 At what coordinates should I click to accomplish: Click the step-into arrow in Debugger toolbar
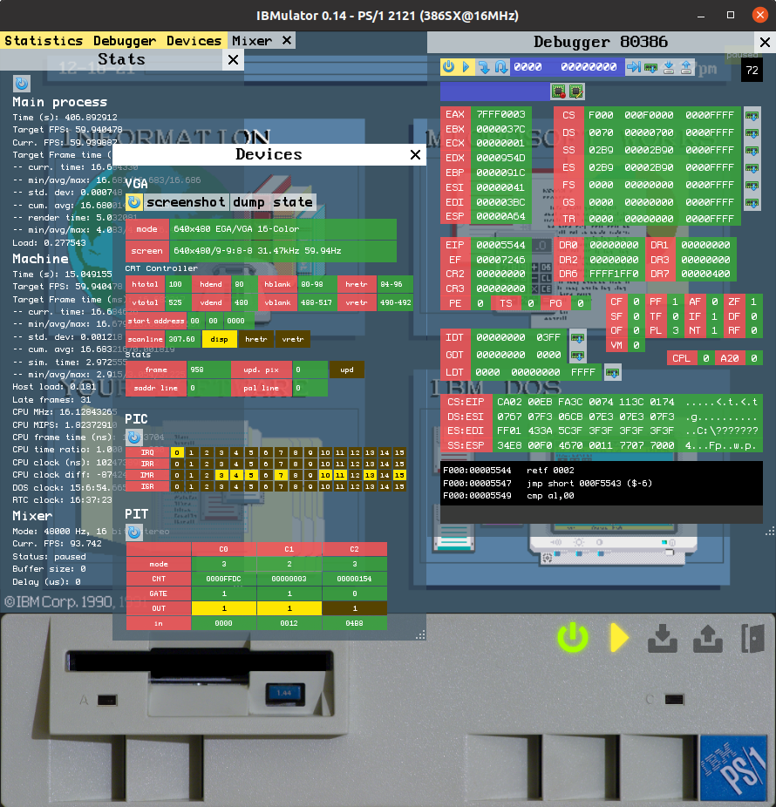484,67
